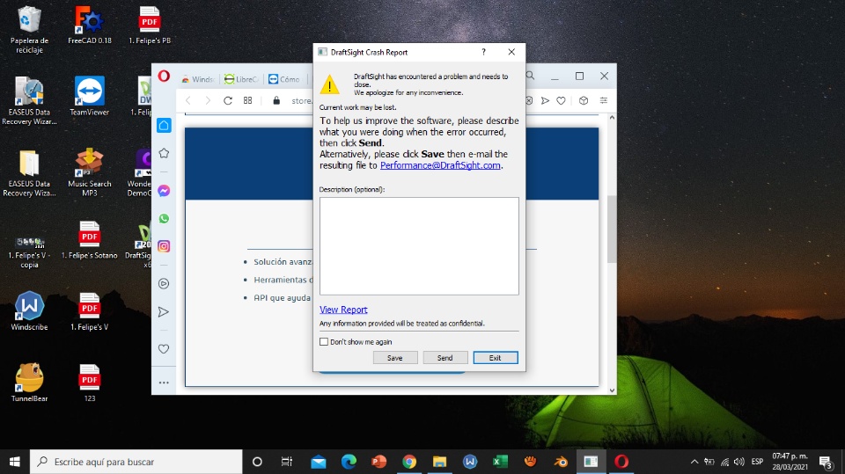845x474 pixels.
Task: Open the Windows Start button
Action: pyautogui.click(x=15, y=462)
